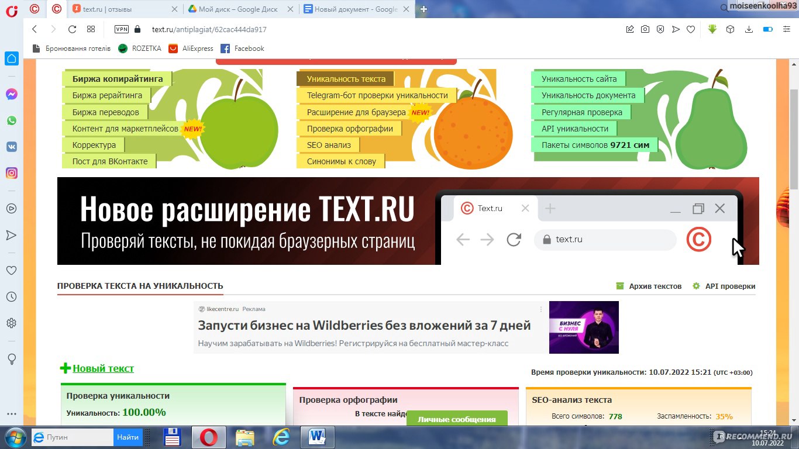Viewport: 799px width, 449px height.
Task: Switch to Мой диск – Google Диск tab
Action: (242, 9)
